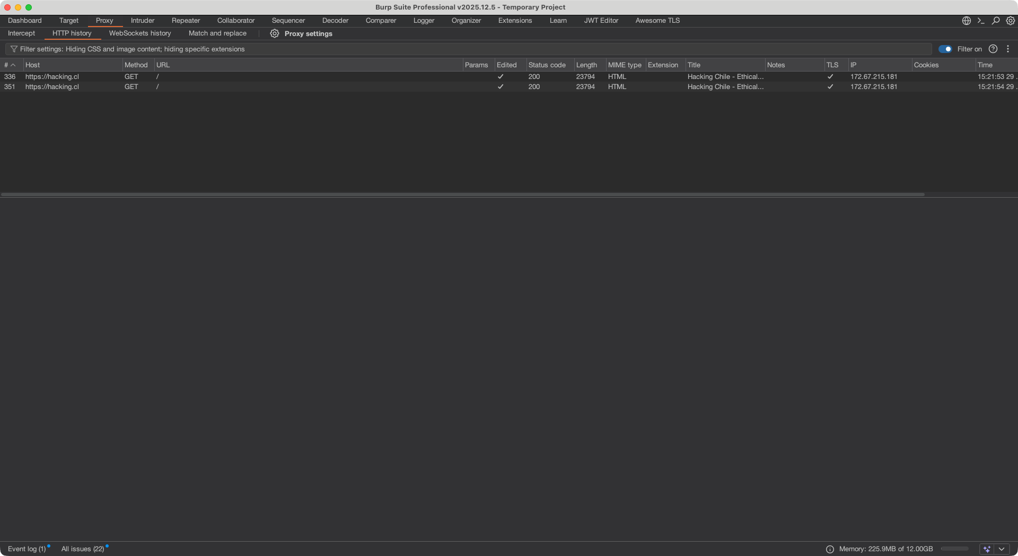This screenshot has width=1018, height=556.
Task: Show All issues list
Action: pos(82,549)
